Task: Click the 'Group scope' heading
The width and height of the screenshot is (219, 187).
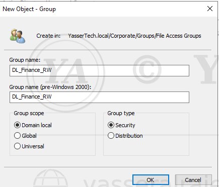Action: click(x=29, y=113)
